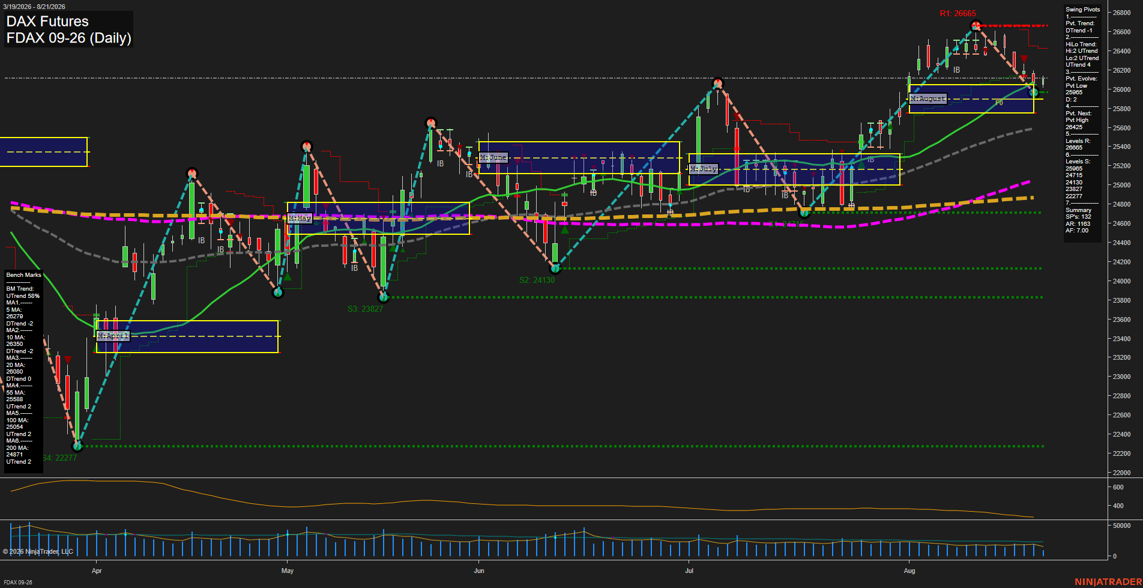Viewport: 1143px width, 588px height.
Task: Click the BM Trend: UTrend 58% reading
Action: pos(23,292)
